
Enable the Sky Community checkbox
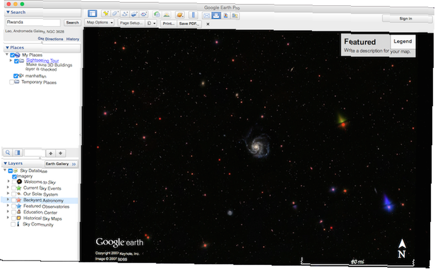click(x=13, y=224)
